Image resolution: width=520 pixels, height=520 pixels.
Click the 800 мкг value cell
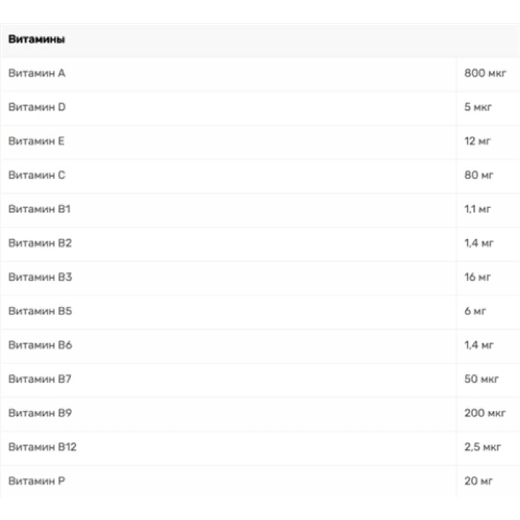click(x=483, y=73)
